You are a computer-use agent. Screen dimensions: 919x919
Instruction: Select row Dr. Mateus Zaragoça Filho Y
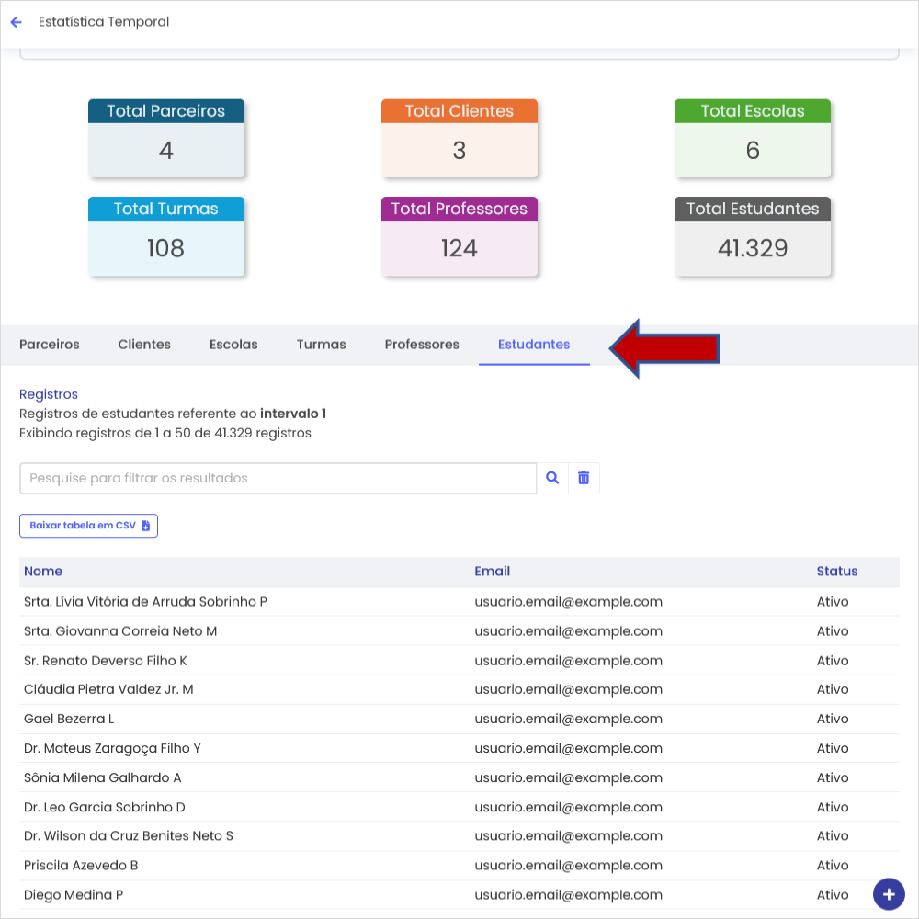point(459,748)
